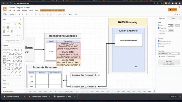
Task: Open the view panels dropdown in toolbar
Action: [x=5, y=14]
